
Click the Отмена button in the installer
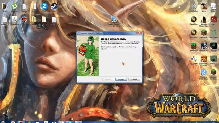pyautogui.click(x=134, y=79)
